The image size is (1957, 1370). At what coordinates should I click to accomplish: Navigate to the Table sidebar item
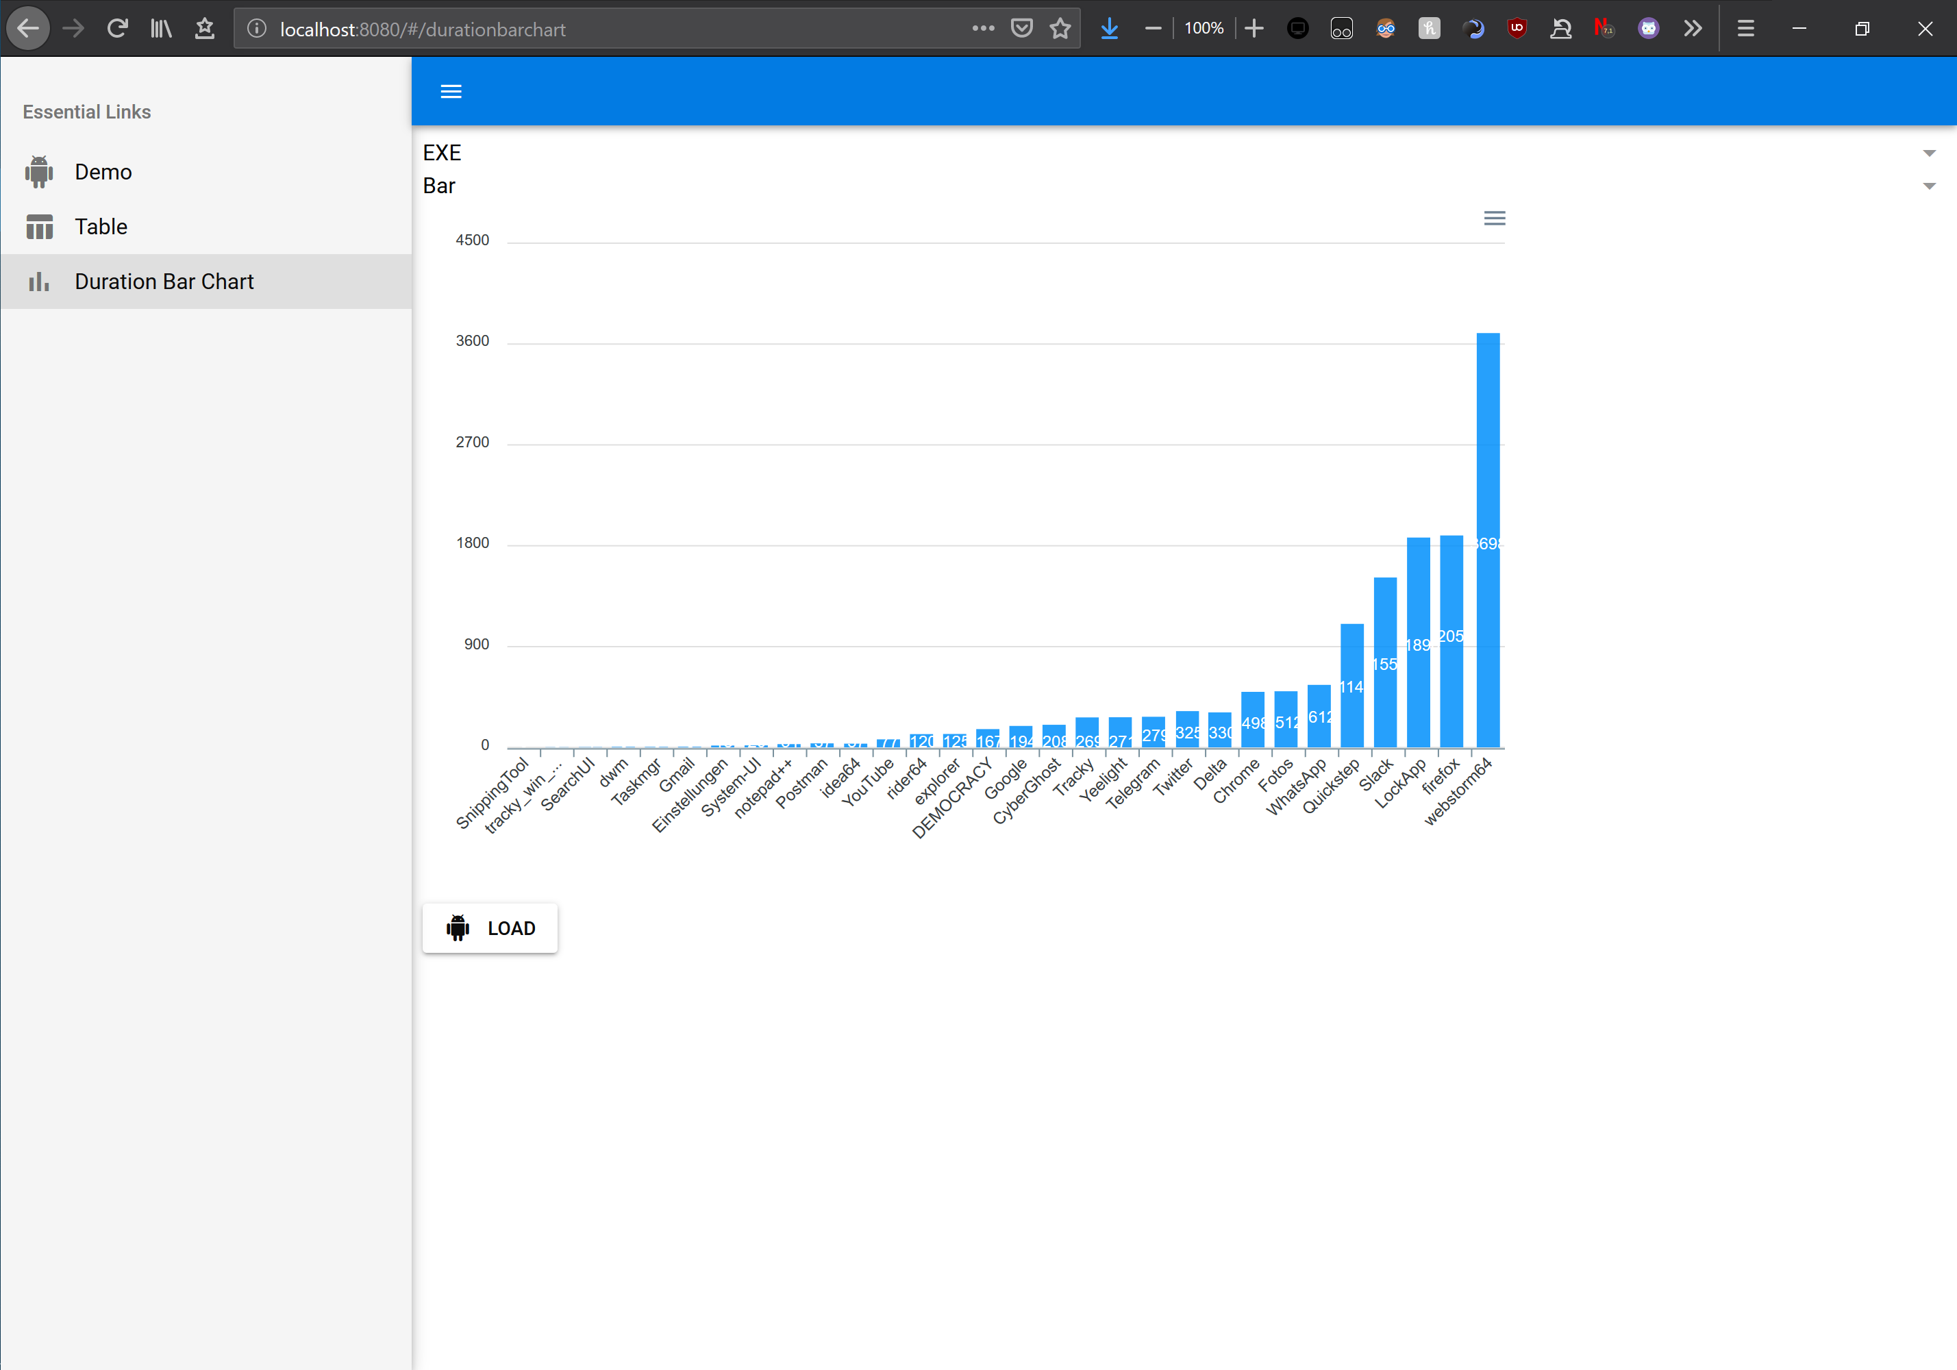click(101, 227)
